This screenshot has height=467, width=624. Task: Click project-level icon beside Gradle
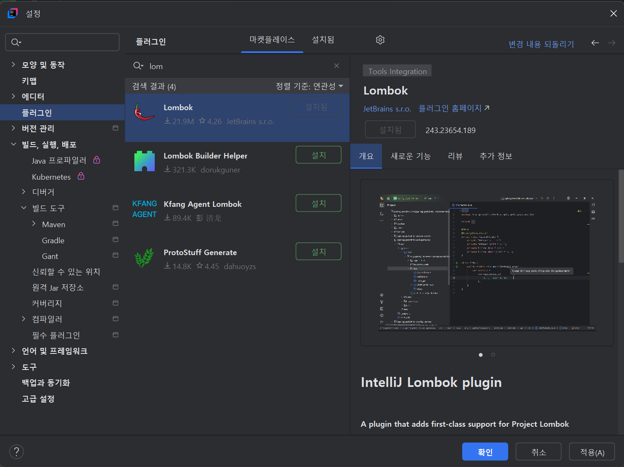point(115,239)
